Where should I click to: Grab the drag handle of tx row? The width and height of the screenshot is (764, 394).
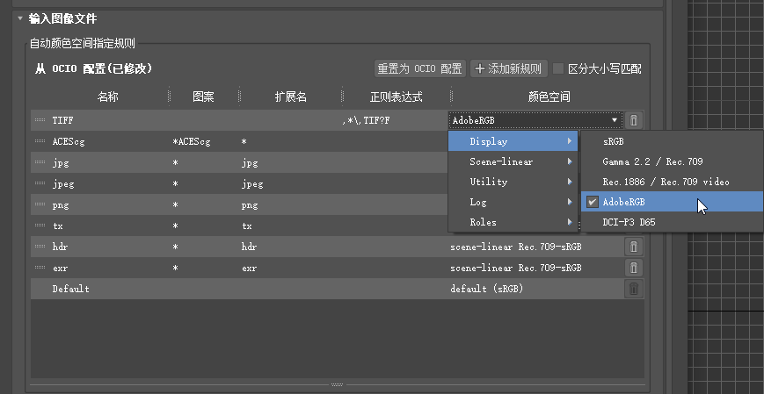tap(40, 226)
